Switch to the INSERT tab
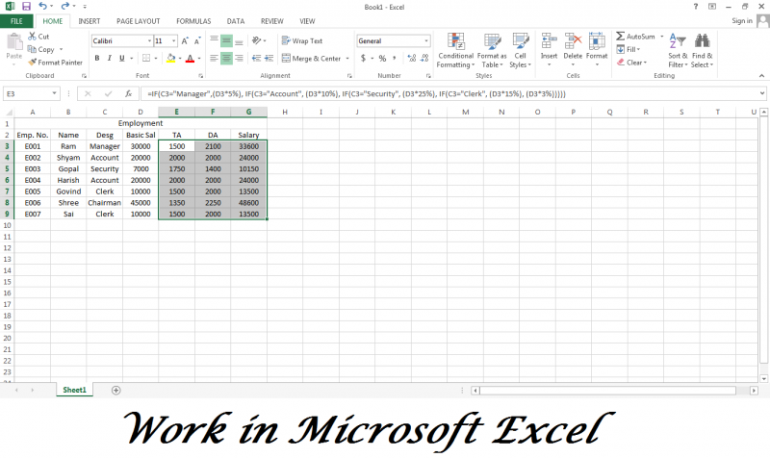 (89, 21)
